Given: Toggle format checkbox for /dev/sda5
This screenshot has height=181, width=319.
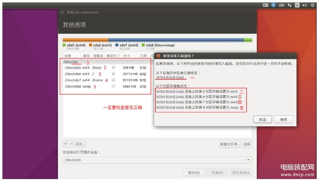Looking at the screenshot, I should tap(113, 68).
